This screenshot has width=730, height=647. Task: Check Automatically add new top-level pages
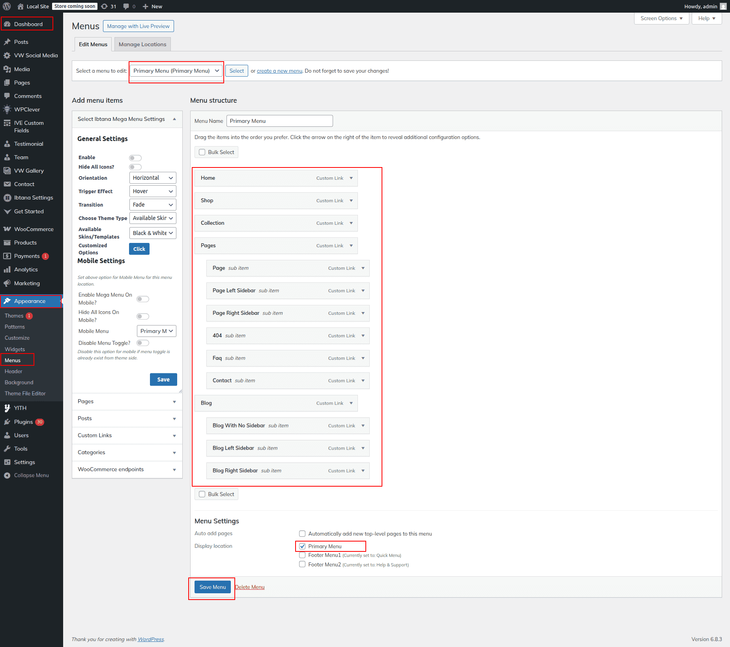click(x=302, y=534)
